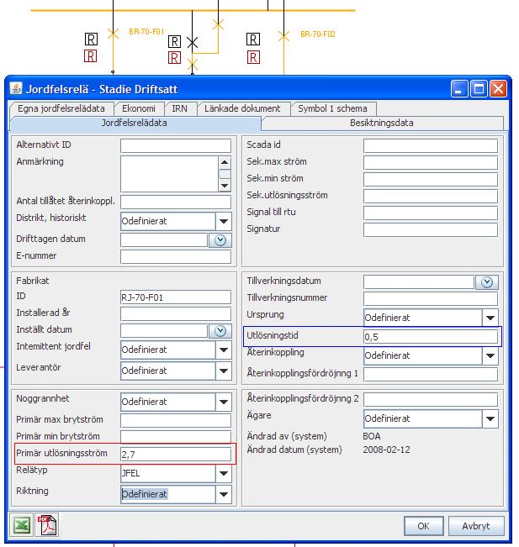Screen dimensions: 519x547
Task: Click Primär utlösningsström field with 2,7
Action: 176,455
